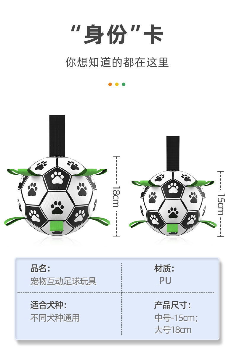
Task: Click the 18cm dimension label
Action: [117, 196]
